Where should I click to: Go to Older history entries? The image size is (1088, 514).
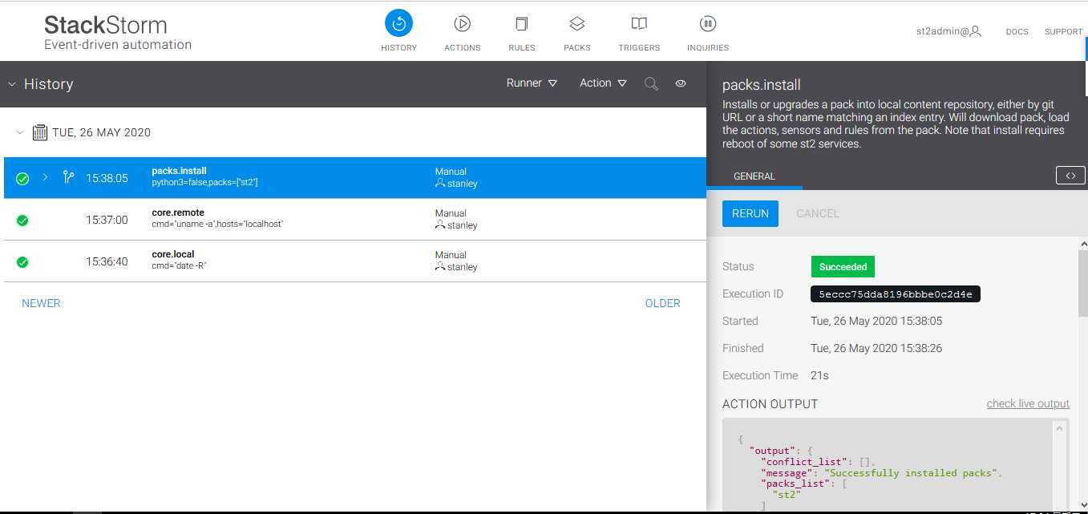662,303
